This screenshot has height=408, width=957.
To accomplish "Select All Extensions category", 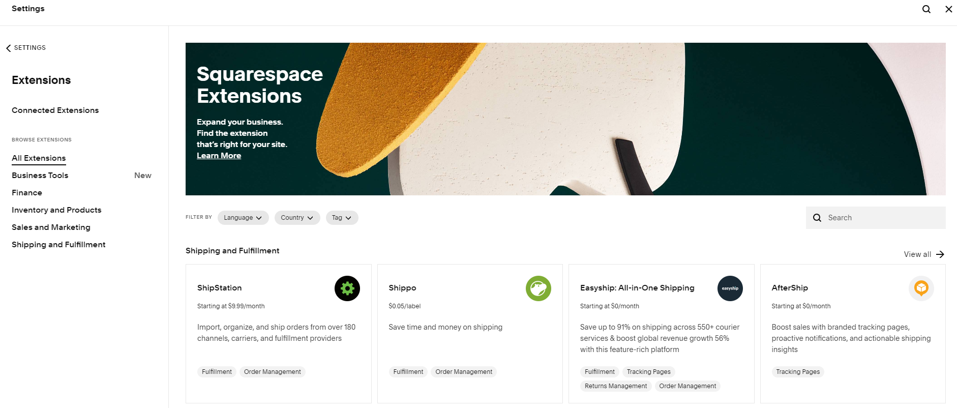I will pyautogui.click(x=39, y=158).
